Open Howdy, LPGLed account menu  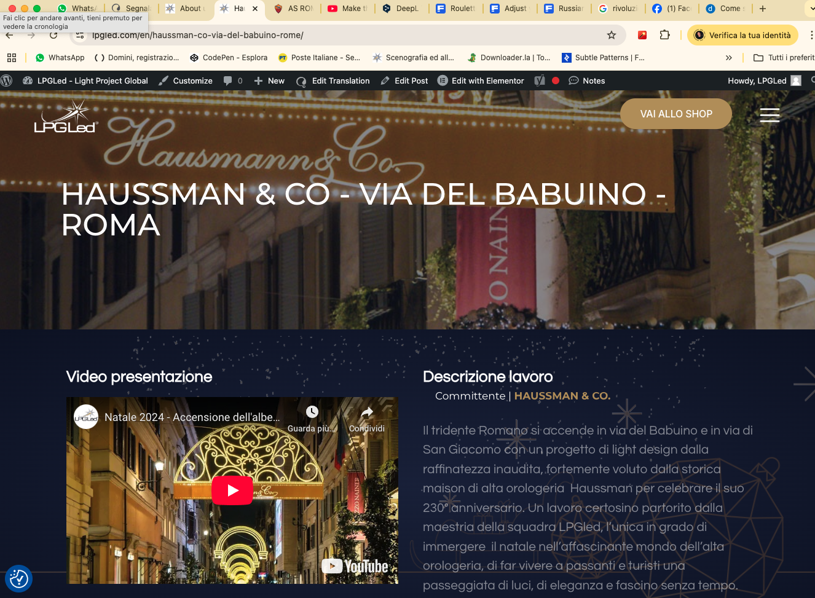tap(764, 81)
